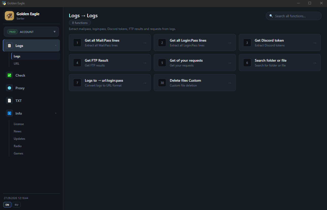Click the Custom file deletion description text
This screenshot has height=210, width=327.
pyautogui.click(x=183, y=85)
